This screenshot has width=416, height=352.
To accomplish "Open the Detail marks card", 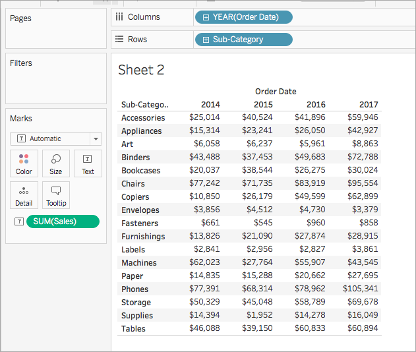I will click(24, 195).
